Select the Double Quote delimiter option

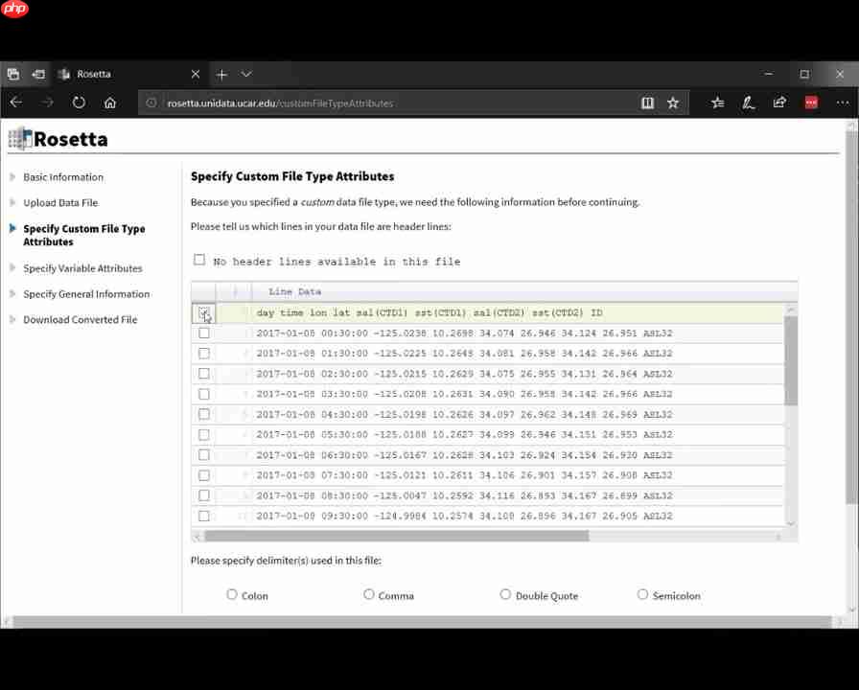[505, 594]
